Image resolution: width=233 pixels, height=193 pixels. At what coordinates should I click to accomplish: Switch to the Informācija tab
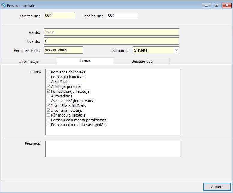[x=29, y=61]
